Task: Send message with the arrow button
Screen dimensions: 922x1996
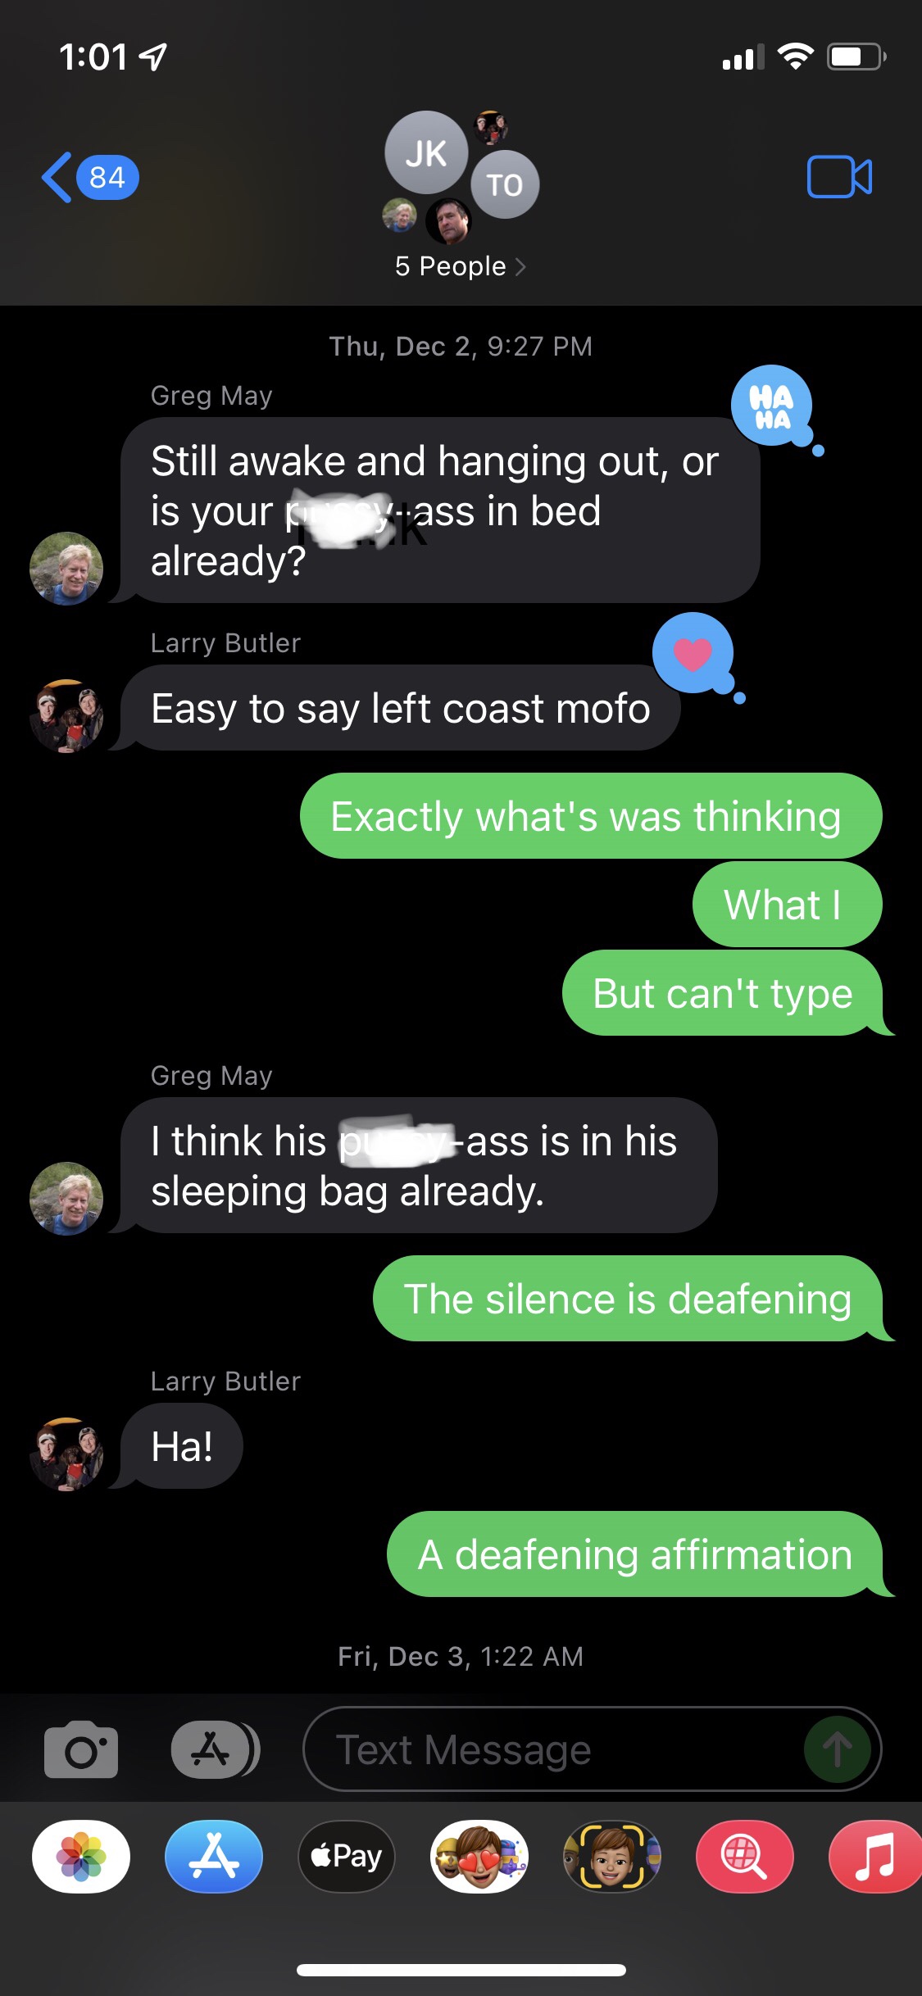Action: point(837,1749)
